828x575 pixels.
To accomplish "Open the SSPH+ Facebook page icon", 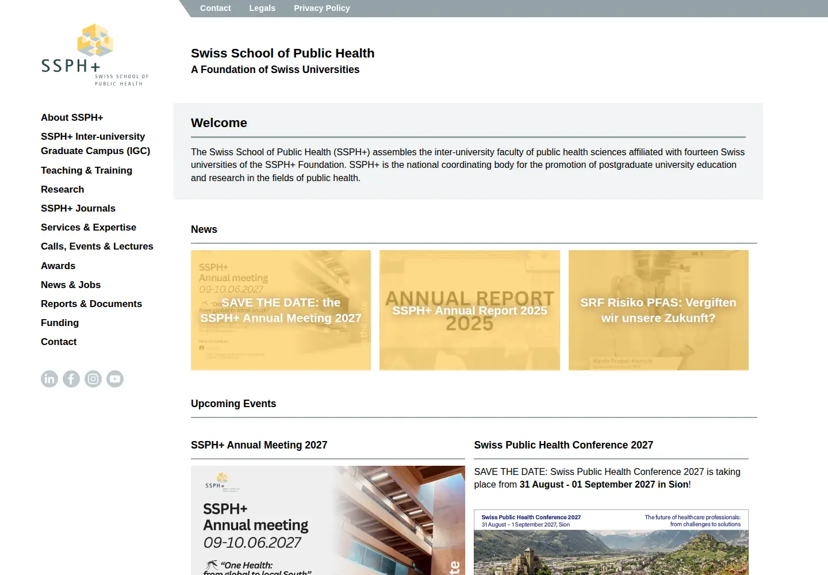I will tap(71, 379).
